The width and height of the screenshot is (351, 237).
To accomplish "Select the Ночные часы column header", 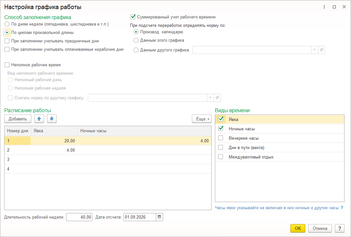I will (144, 131).
